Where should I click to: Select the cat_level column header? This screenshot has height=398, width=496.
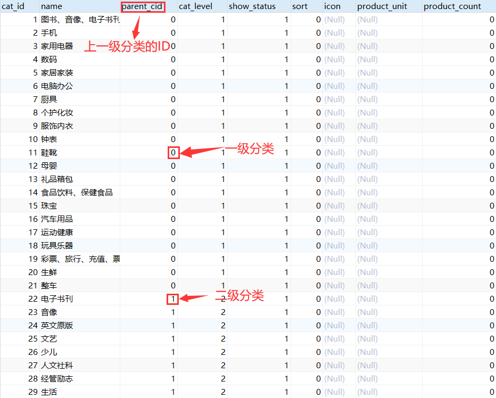[x=195, y=6]
